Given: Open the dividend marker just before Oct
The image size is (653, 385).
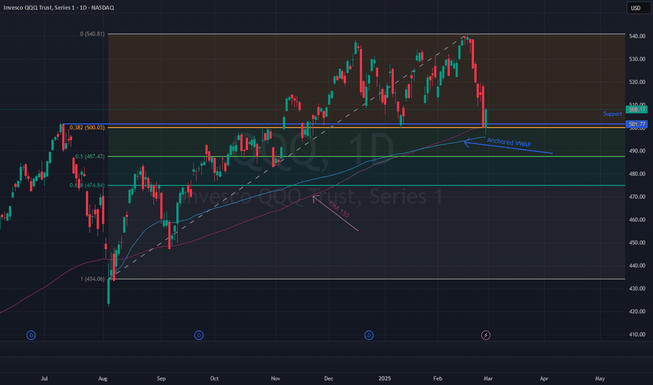Looking at the screenshot, I should click(x=199, y=335).
